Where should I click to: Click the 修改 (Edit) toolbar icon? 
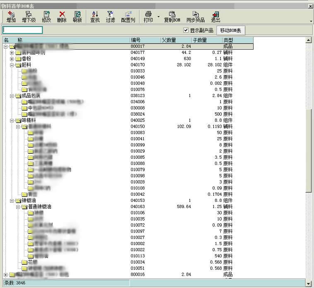pyautogui.click(x=46, y=17)
